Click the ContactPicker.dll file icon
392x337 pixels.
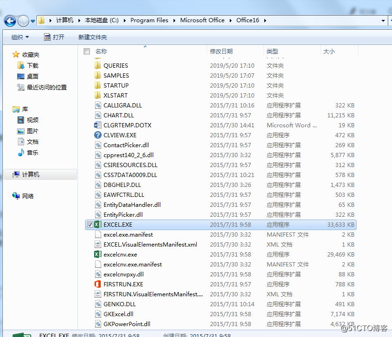pos(98,145)
